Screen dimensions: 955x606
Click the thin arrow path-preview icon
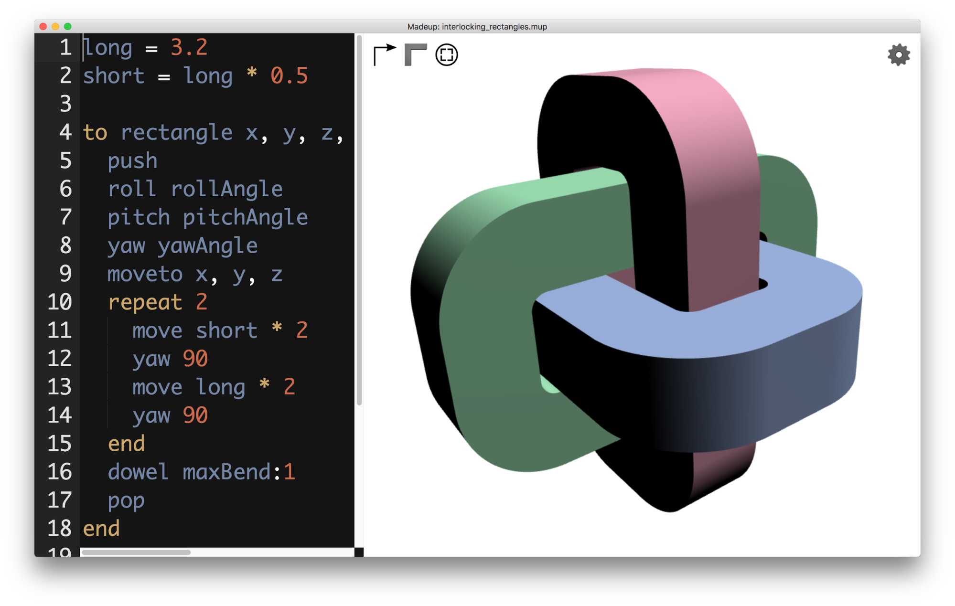(385, 54)
